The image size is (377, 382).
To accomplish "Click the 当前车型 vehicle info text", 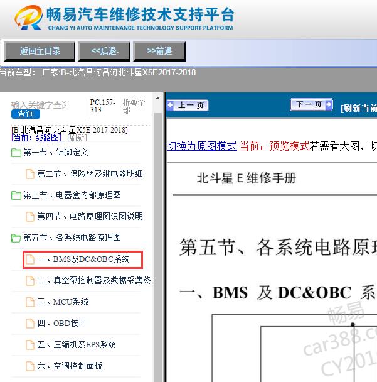I will click(x=98, y=72).
